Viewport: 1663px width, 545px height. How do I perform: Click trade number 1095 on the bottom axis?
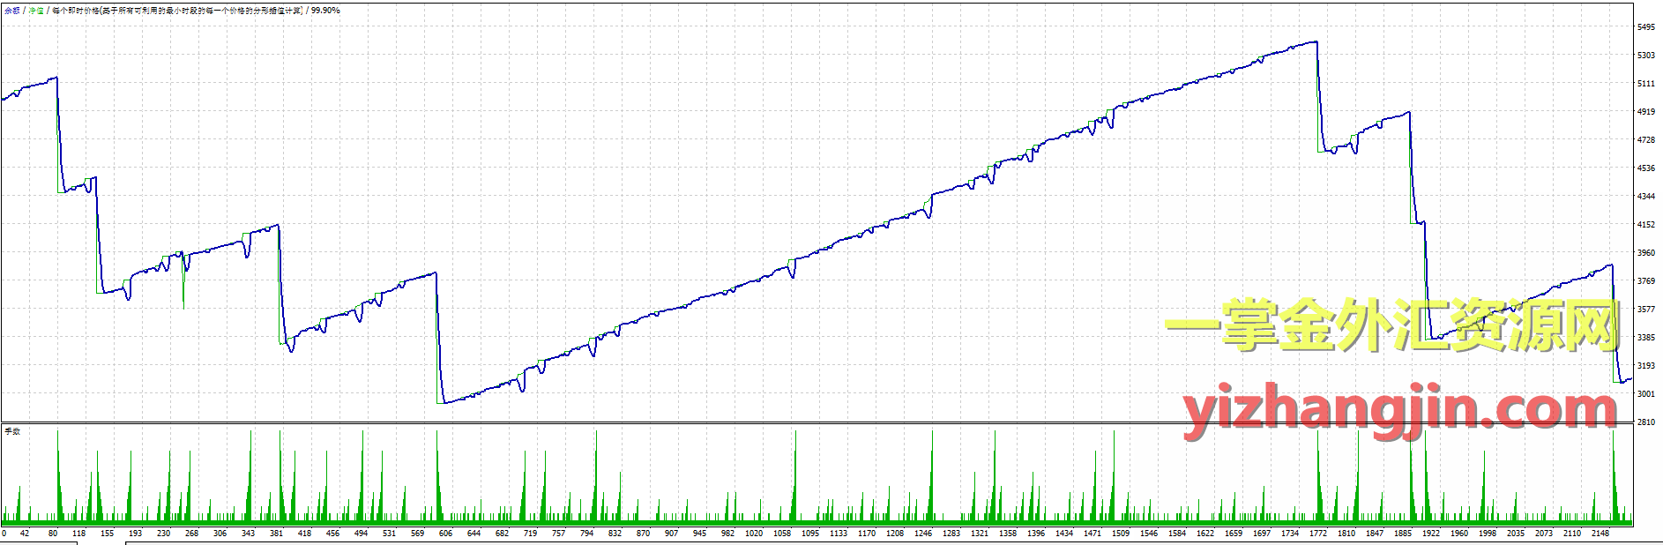[x=810, y=534]
